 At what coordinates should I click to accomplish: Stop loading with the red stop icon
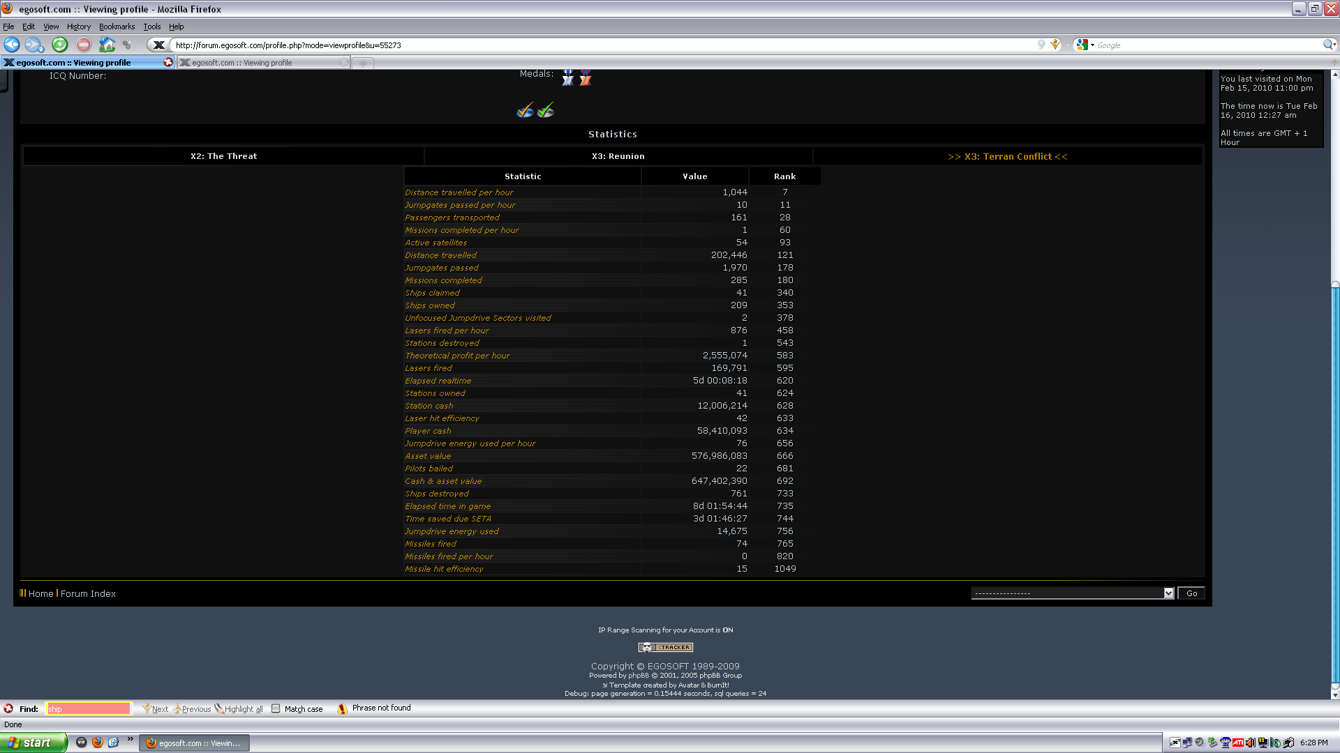[x=84, y=45]
